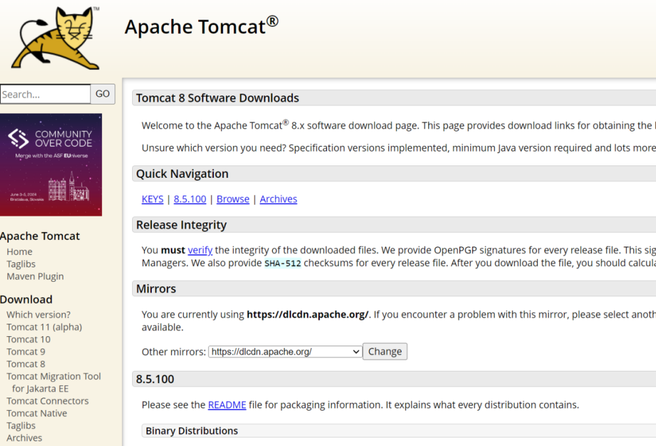The image size is (656, 446).
Task: Open Tomcat 11 (alpha) download page
Action: click(x=44, y=327)
